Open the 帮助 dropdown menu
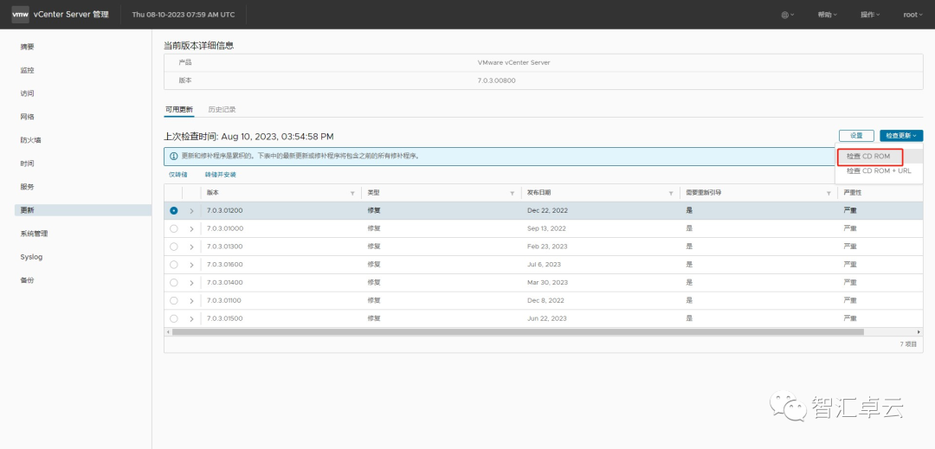The height and width of the screenshot is (449, 935). point(827,15)
